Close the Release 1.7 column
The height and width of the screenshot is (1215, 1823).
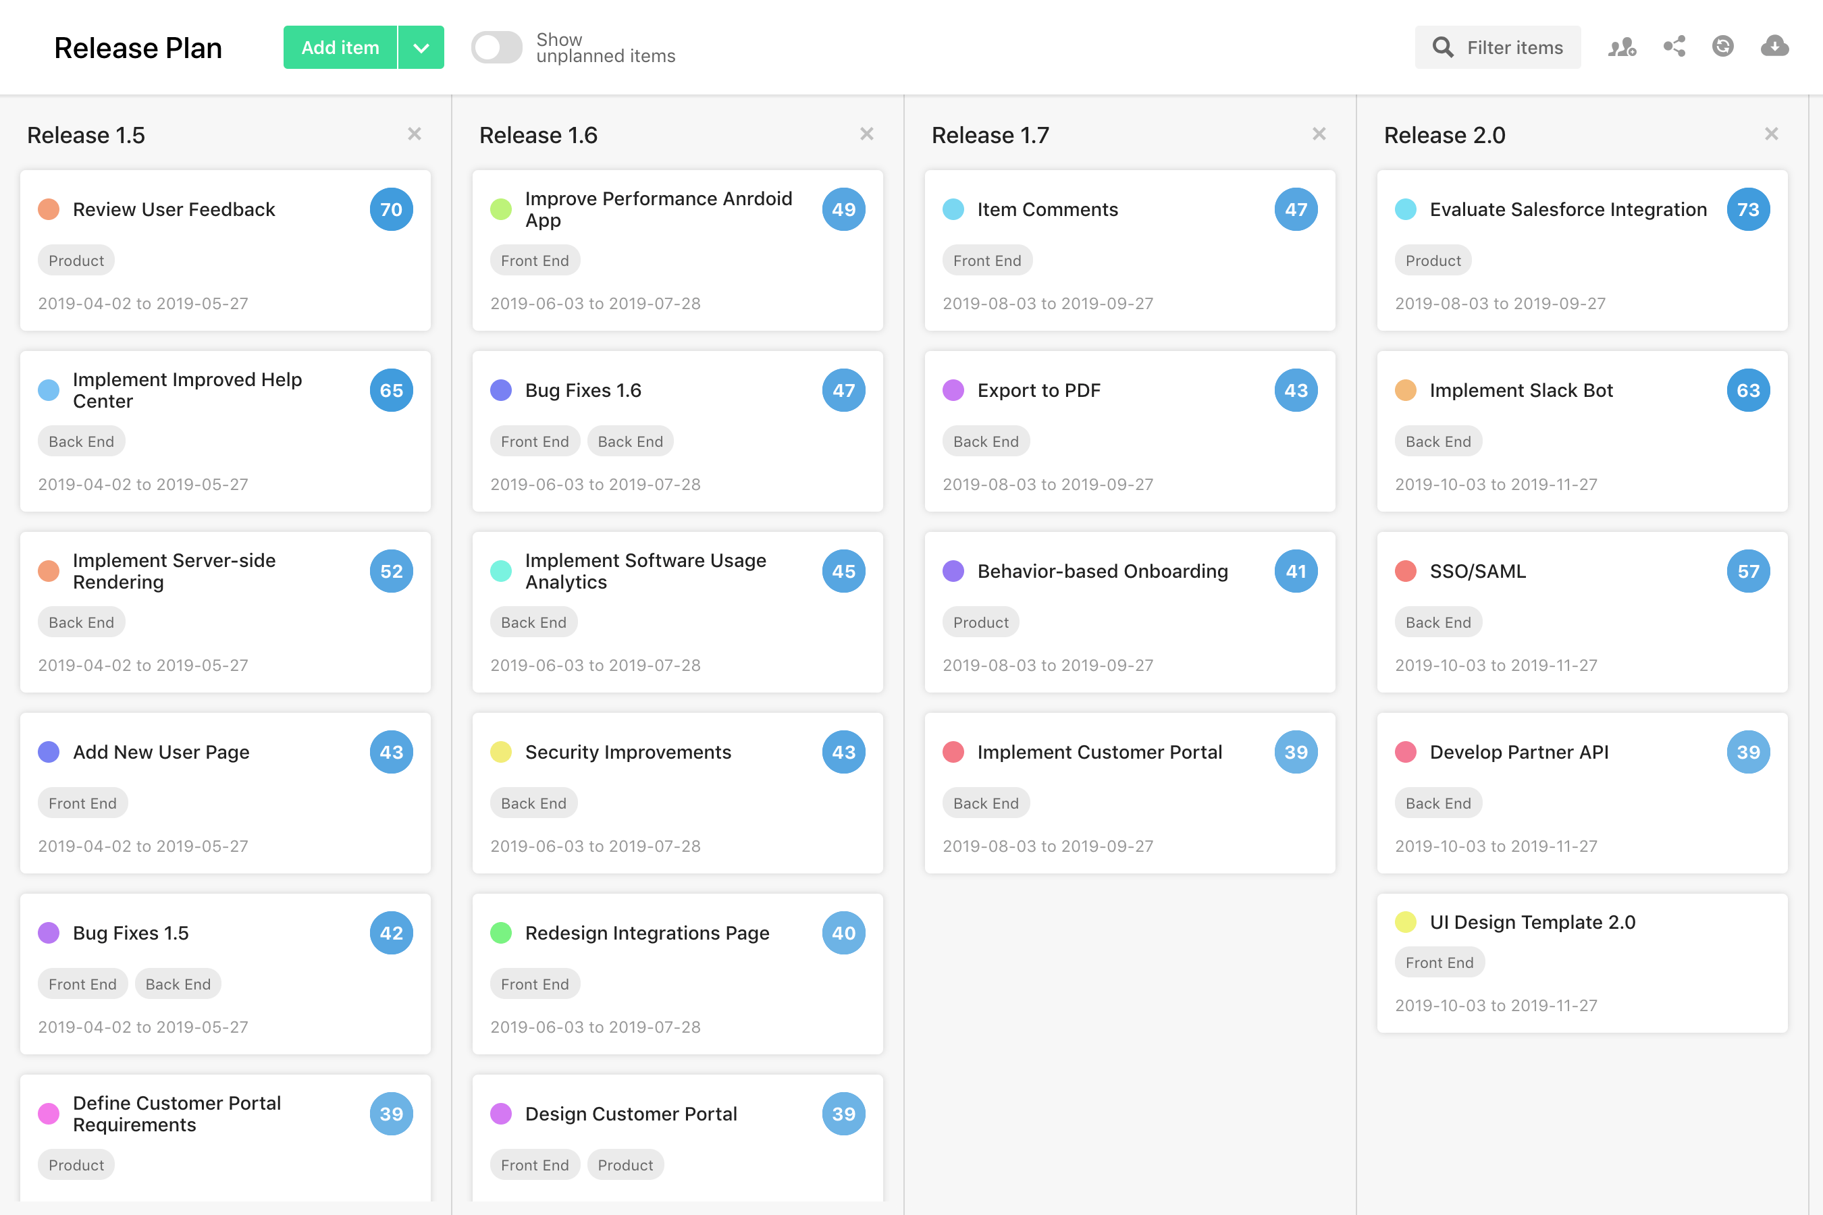[1320, 133]
